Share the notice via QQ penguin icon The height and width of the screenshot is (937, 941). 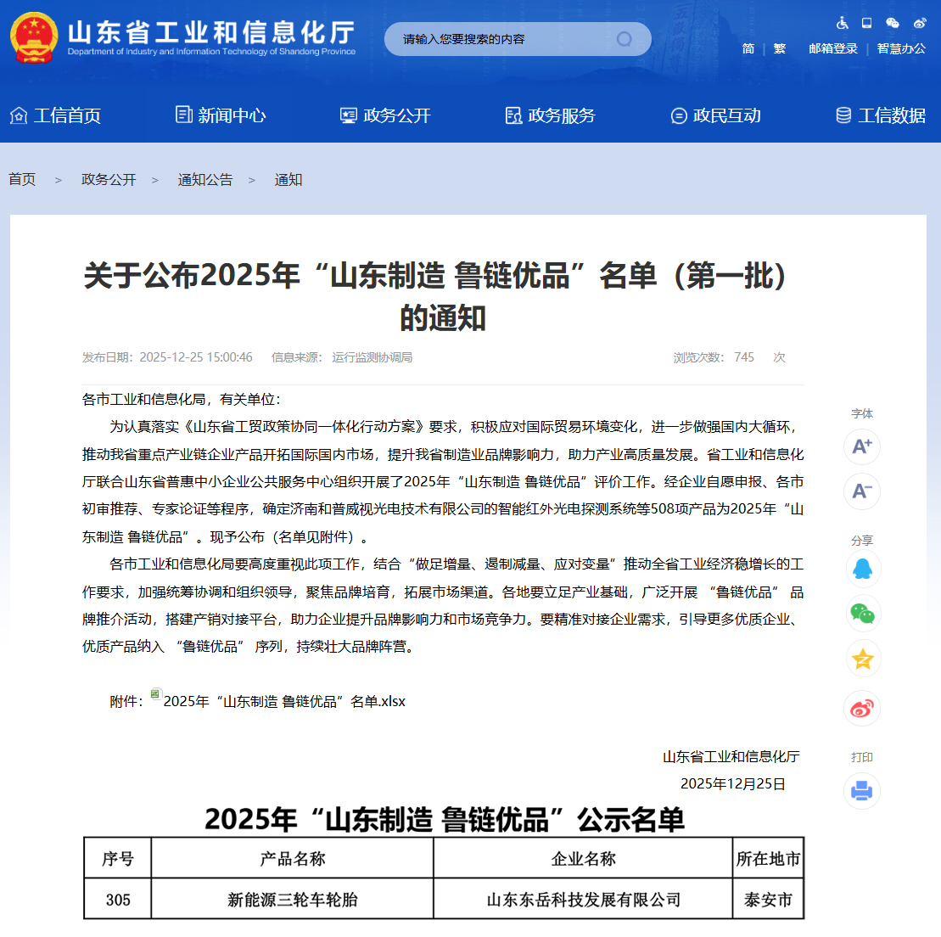click(x=862, y=569)
